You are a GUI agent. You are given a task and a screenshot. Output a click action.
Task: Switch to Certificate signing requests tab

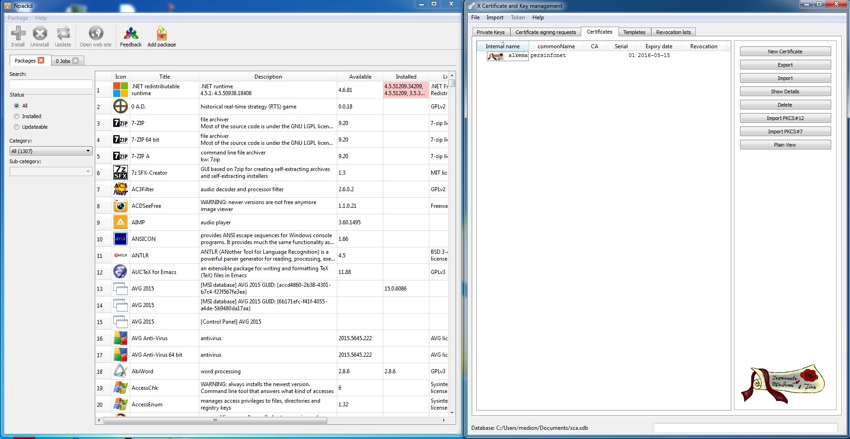tap(545, 32)
